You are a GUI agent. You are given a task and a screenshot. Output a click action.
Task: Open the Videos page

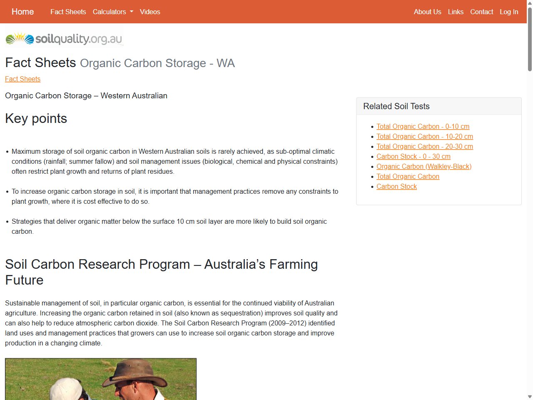coord(150,12)
